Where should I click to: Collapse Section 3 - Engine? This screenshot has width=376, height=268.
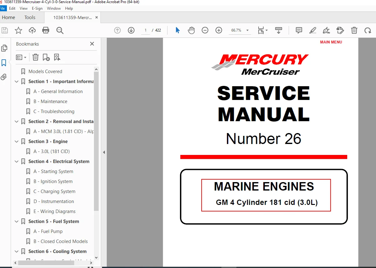click(x=17, y=141)
